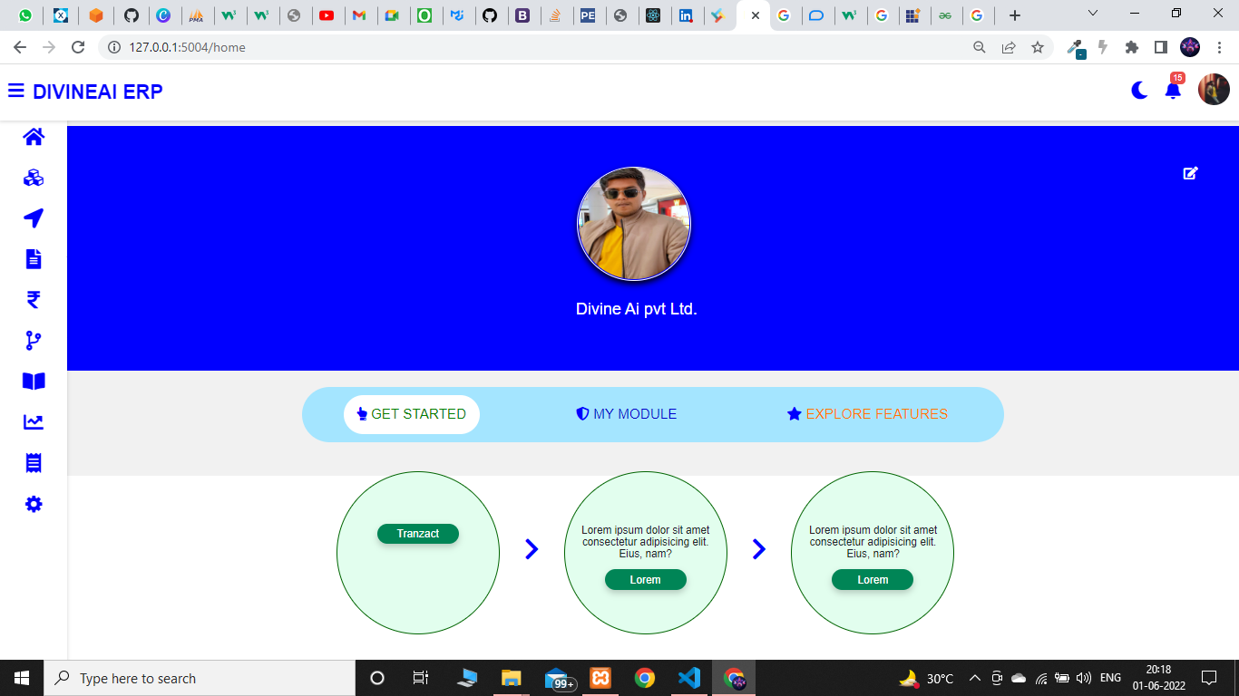Open notifications bell showing 15 alerts
This screenshot has height=696, width=1239.
[1173, 90]
